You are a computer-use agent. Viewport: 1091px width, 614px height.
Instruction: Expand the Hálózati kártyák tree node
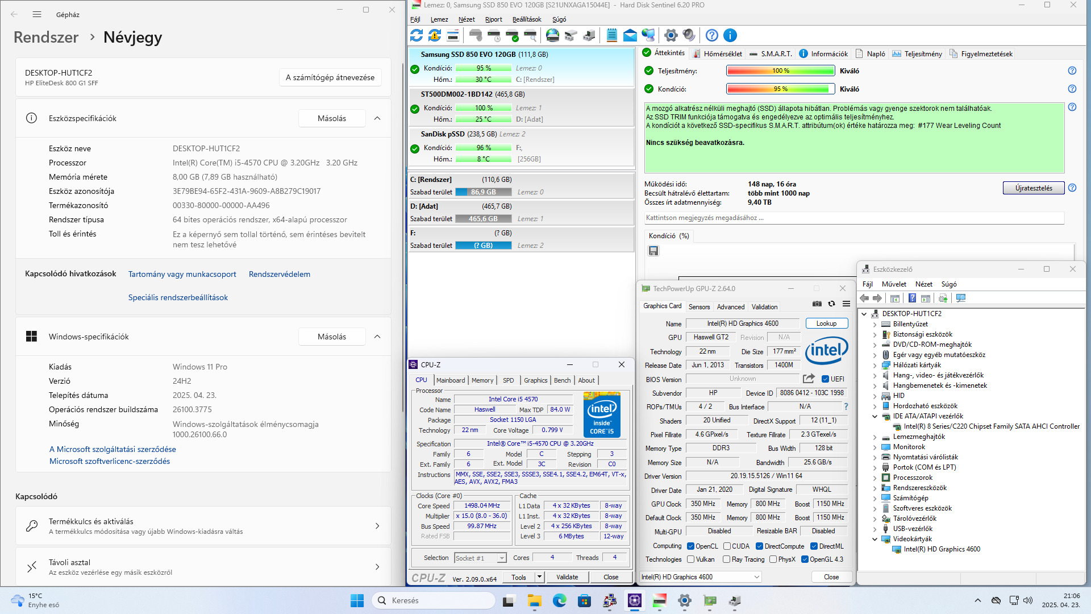[x=875, y=365]
